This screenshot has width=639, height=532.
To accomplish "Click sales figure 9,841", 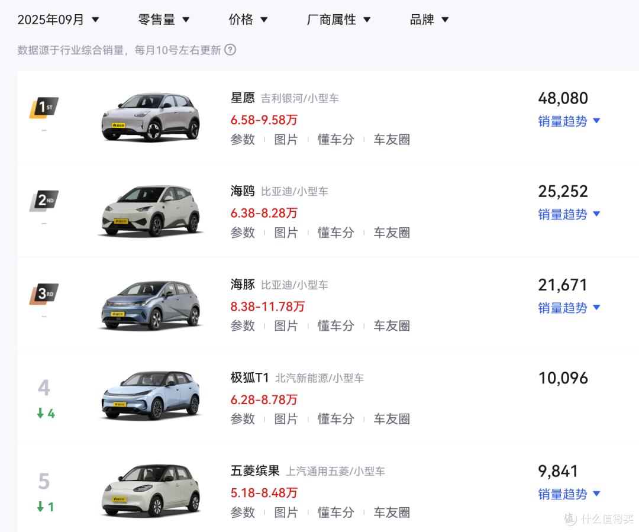I will tap(558, 472).
